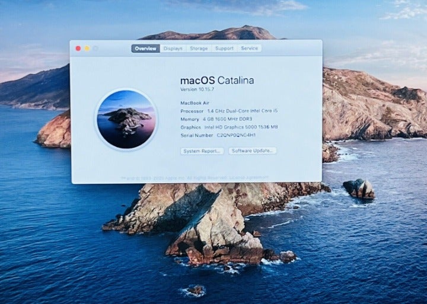Viewport: 427px width, 304px height.
Task: Click the Version 10.15.7 text
Action: [x=197, y=89]
